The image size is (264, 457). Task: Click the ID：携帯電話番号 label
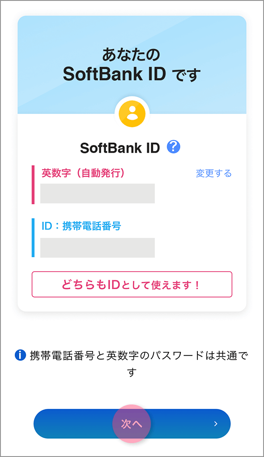coord(81,226)
